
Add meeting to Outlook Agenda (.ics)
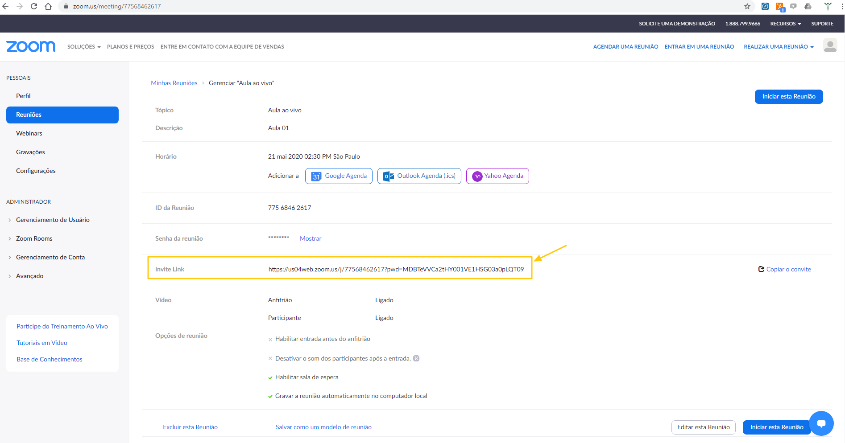tap(419, 176)
